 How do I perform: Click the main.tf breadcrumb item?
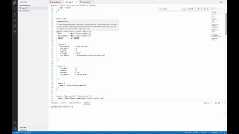[55, 6]
